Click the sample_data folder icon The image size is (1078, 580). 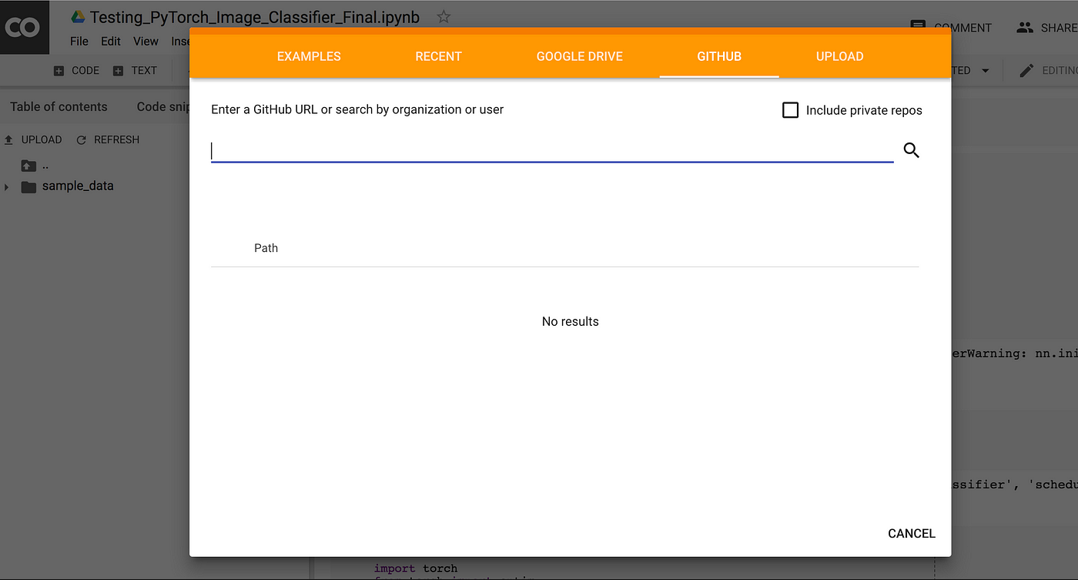28,186
